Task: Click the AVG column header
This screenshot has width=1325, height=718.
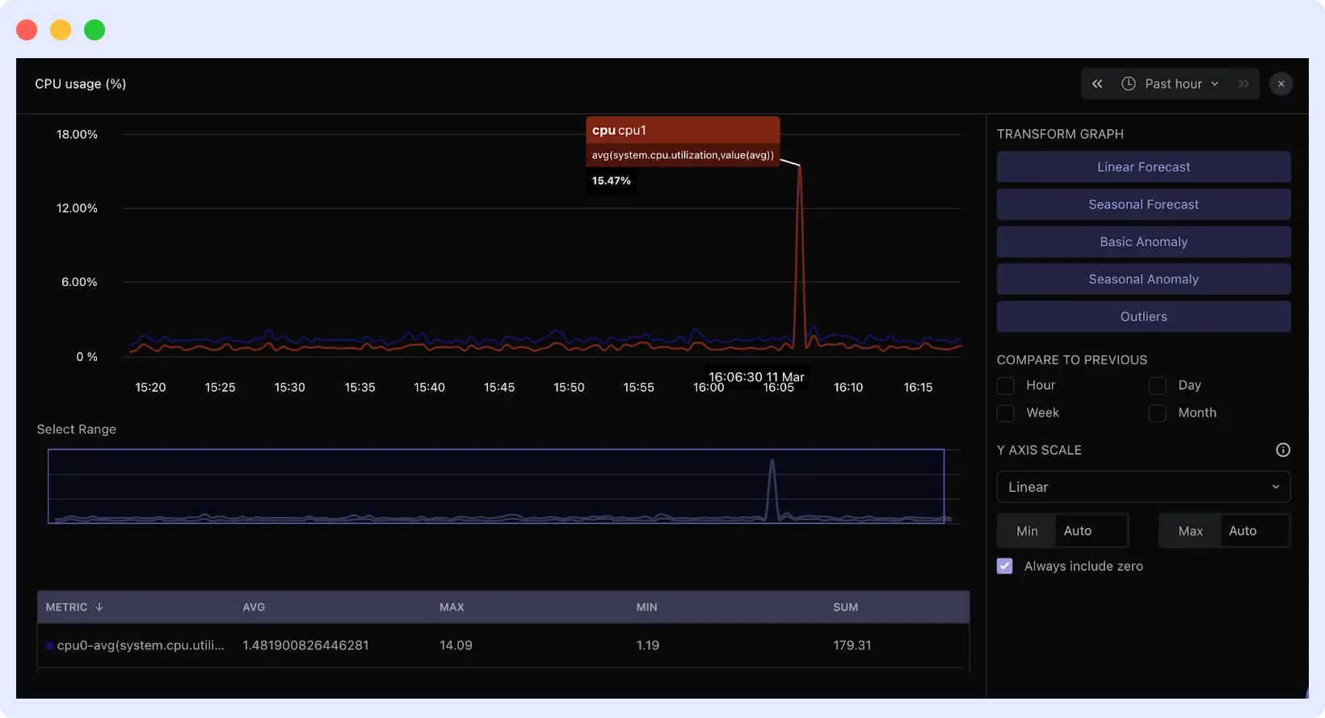Action: pos(254,607)
